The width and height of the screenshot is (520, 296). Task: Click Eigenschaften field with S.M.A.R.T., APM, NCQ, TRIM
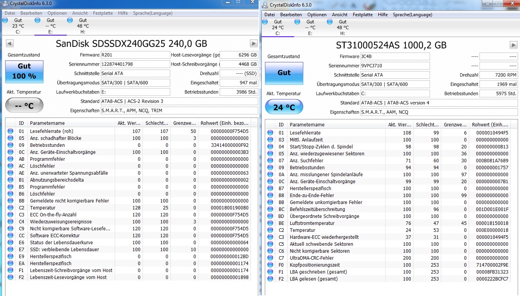[x=179, y=111]
